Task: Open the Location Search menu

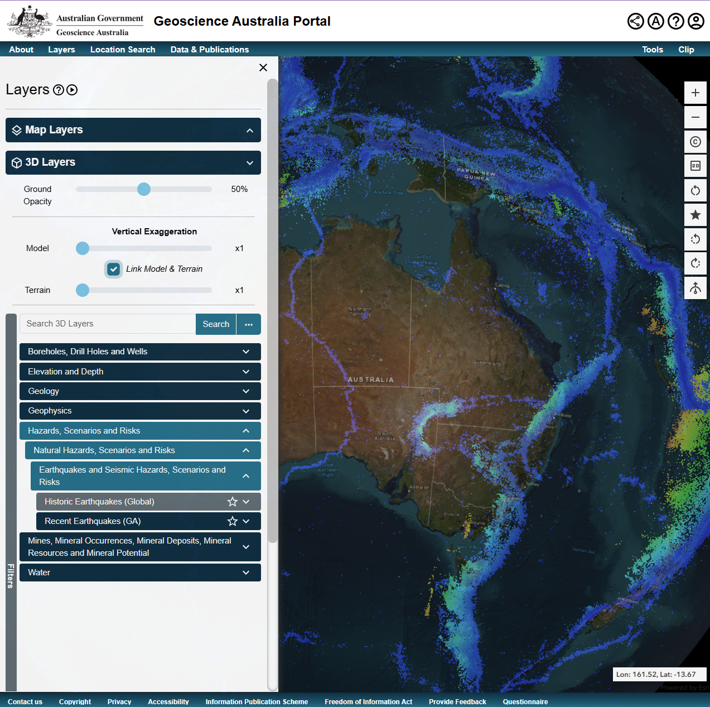Action: (x=123, y=50)
